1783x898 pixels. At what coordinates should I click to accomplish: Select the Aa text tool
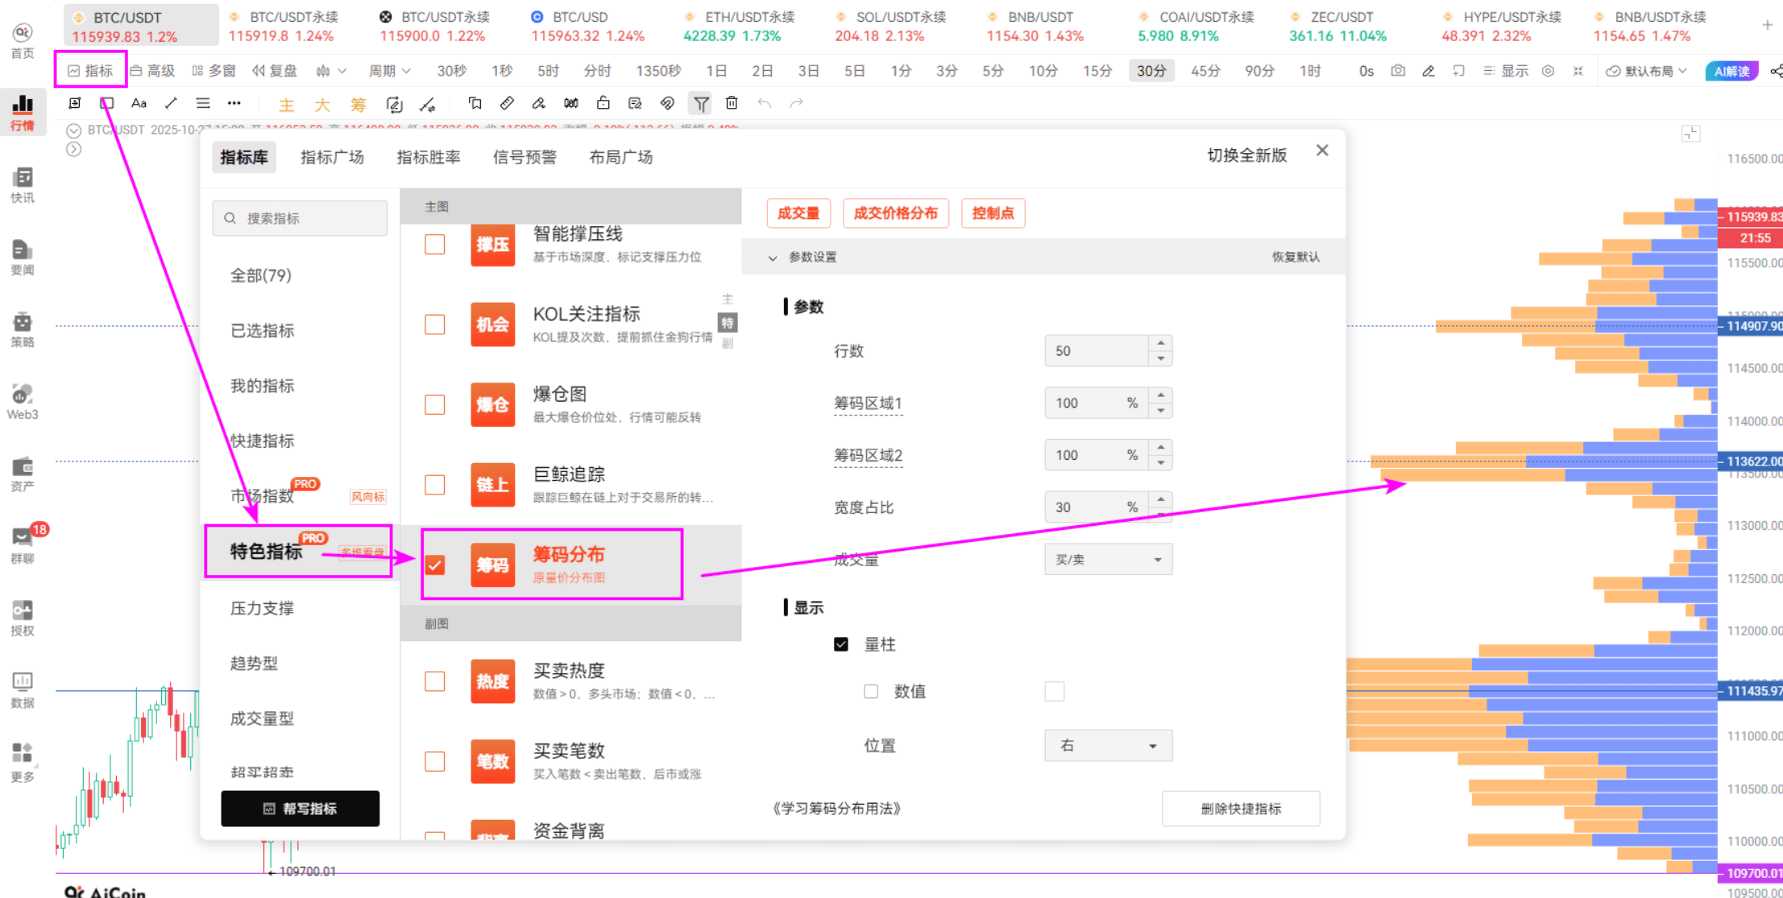pyautogui.click(x=139, y=103)
